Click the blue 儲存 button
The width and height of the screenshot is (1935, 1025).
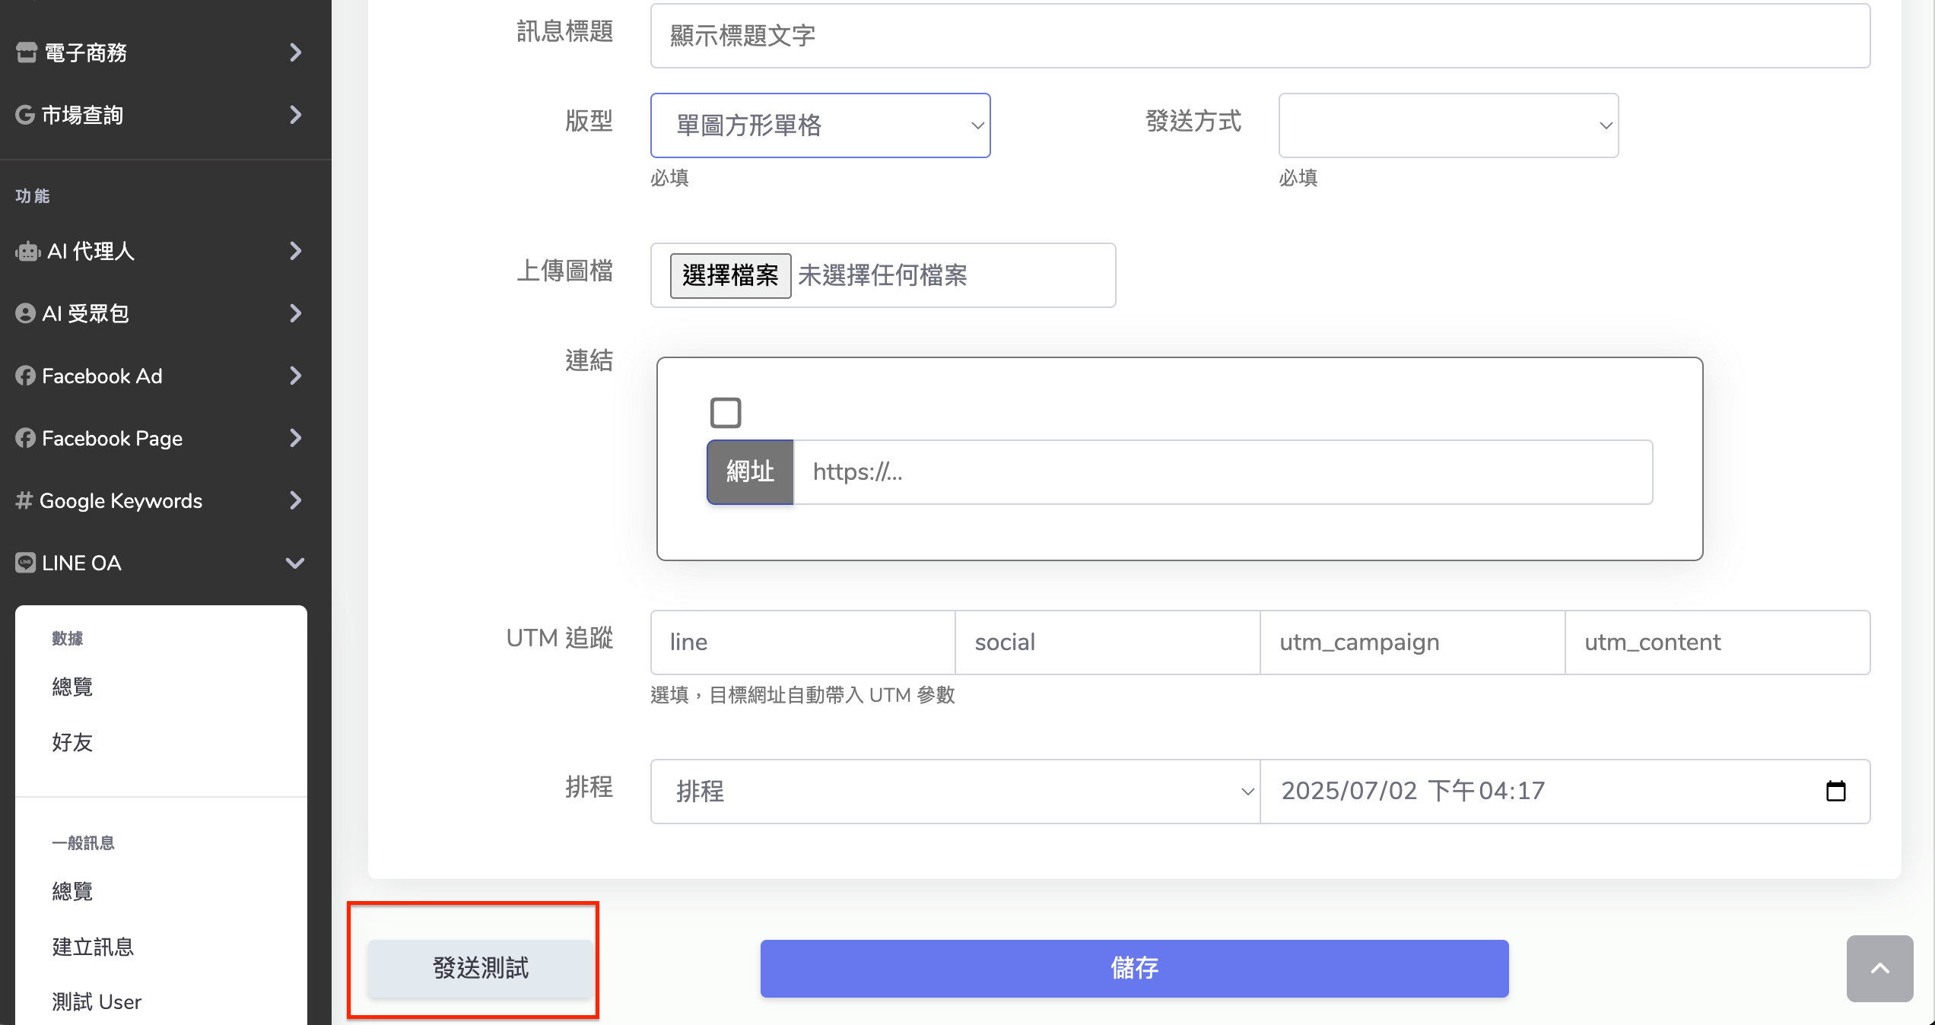click(1134, 968)
